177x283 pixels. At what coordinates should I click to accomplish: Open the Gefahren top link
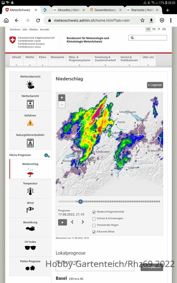[15, 30]
